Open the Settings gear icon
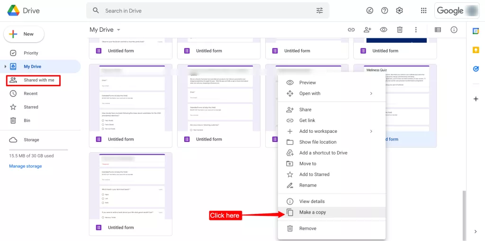The image size is (485, 241). coord(399,10)
